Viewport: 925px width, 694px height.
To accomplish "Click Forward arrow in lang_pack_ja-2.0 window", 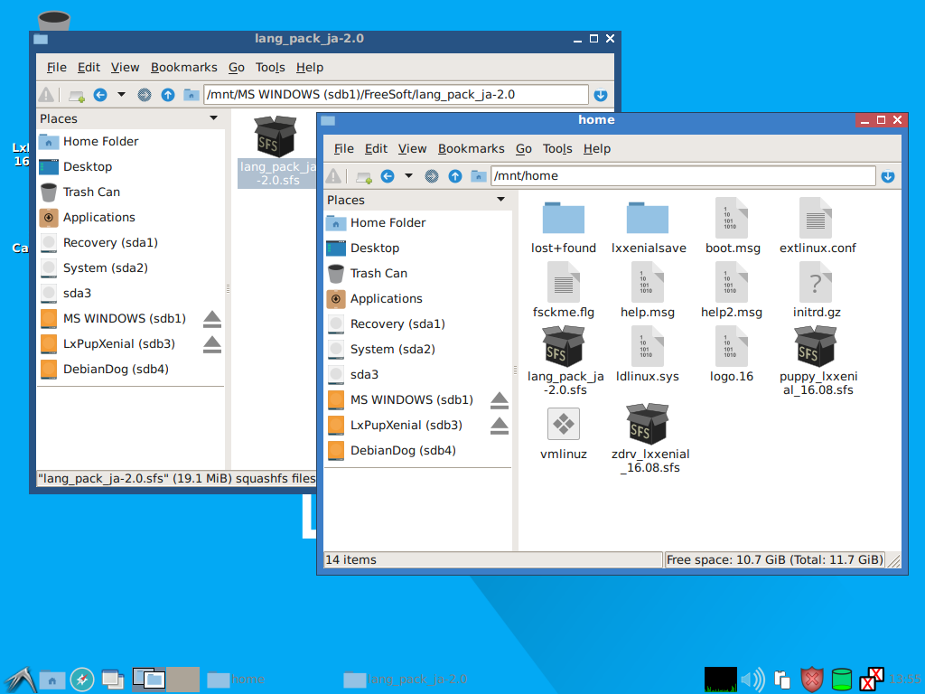I will pyautogui.click(x=144, y=94).
